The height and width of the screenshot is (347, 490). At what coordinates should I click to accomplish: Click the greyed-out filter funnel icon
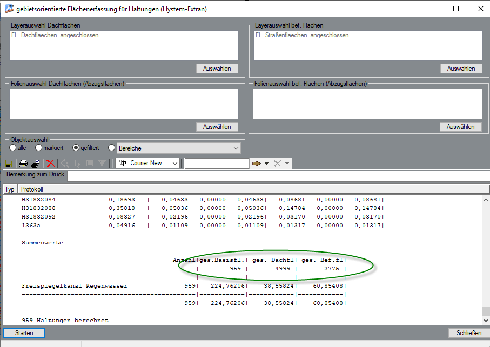pos(102,164)
